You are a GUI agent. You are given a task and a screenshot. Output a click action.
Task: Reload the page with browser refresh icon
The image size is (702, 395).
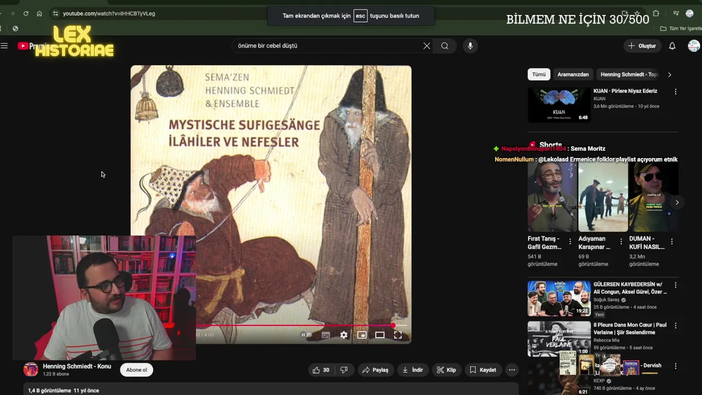26,13
